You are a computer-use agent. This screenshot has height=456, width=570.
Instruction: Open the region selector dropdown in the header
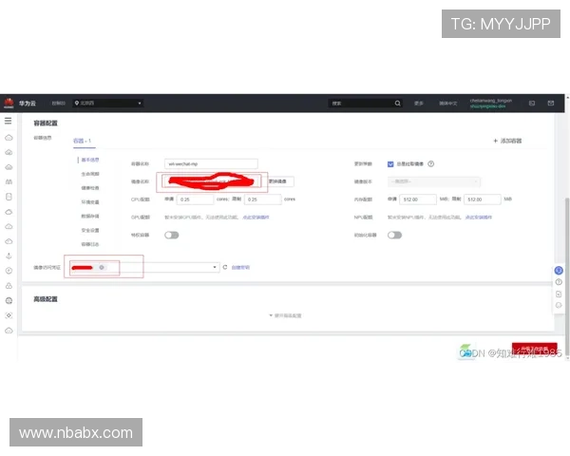pyautogui.click(x=107, y=103)
